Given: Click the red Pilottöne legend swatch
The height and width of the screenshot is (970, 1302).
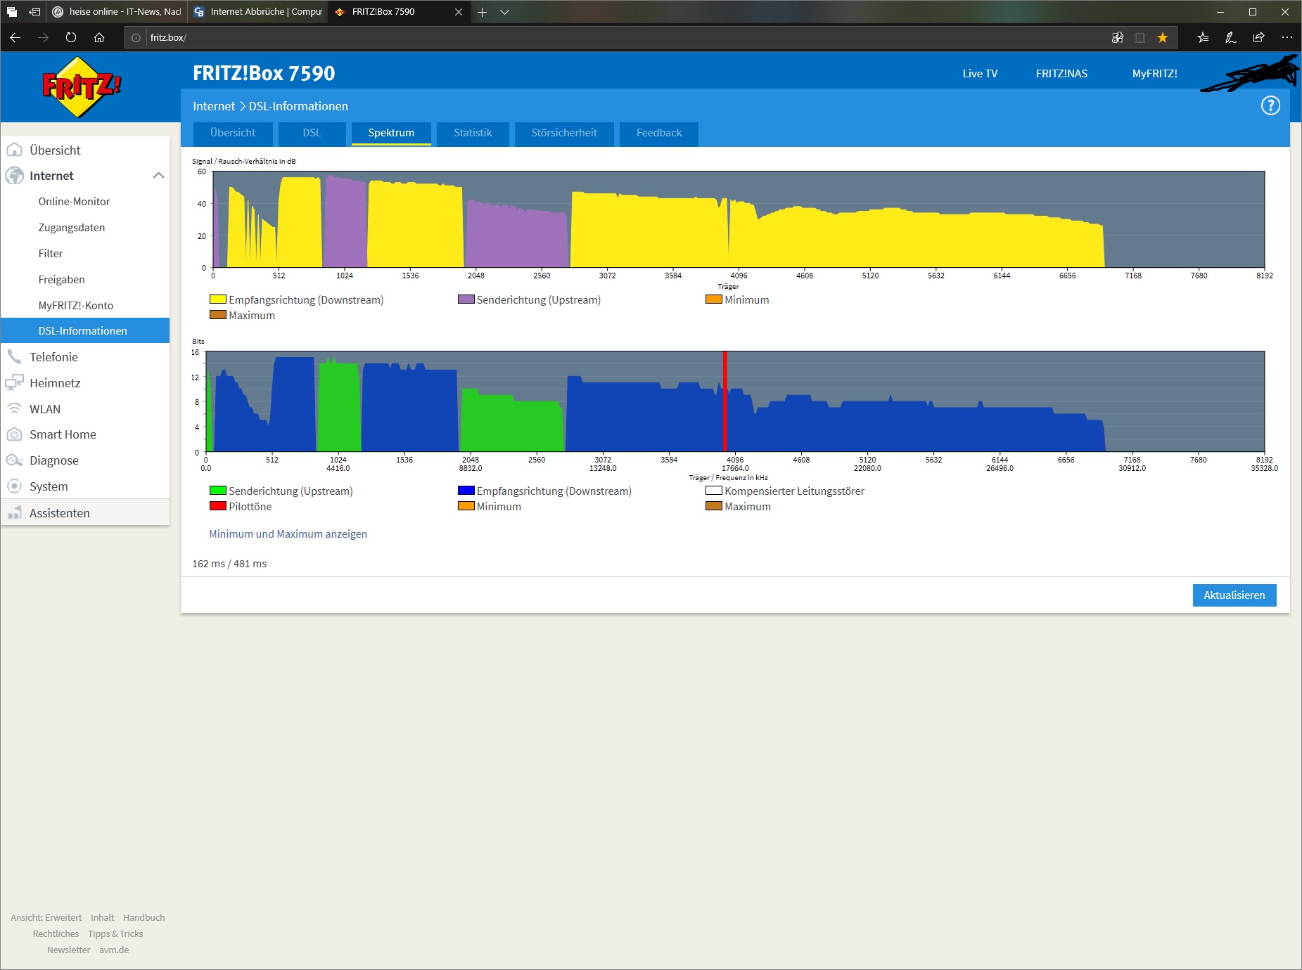Looking at the screenshot, I should (217, 506).
